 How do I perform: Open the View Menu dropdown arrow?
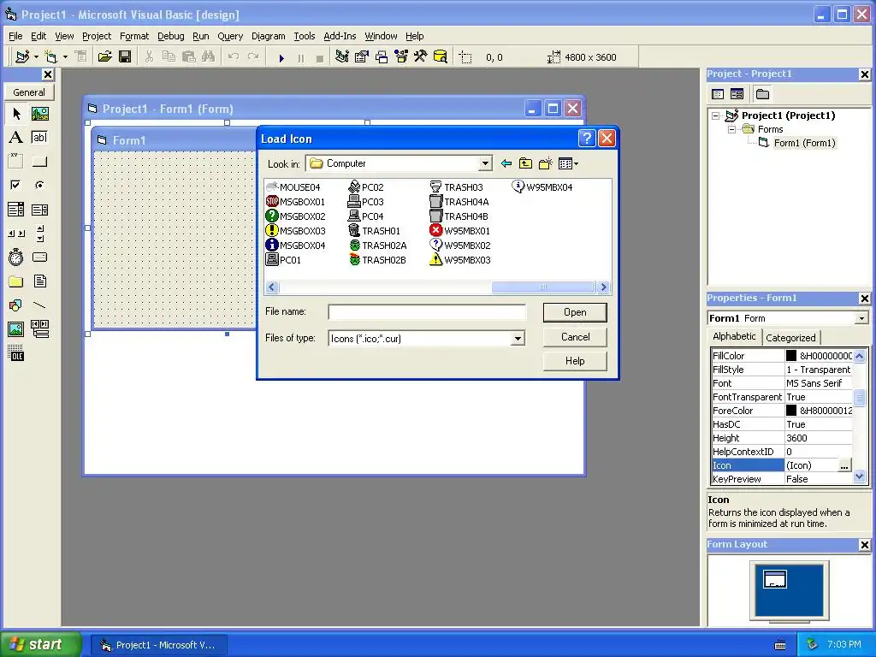click(576, 163)
